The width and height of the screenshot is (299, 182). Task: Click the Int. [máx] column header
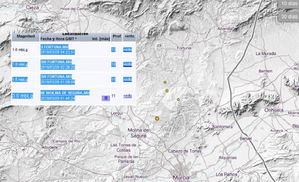(x=101, y=39)
